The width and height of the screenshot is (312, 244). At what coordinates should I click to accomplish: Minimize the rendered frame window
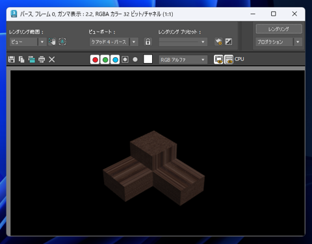pyautogui.click(x=253, y=14)
